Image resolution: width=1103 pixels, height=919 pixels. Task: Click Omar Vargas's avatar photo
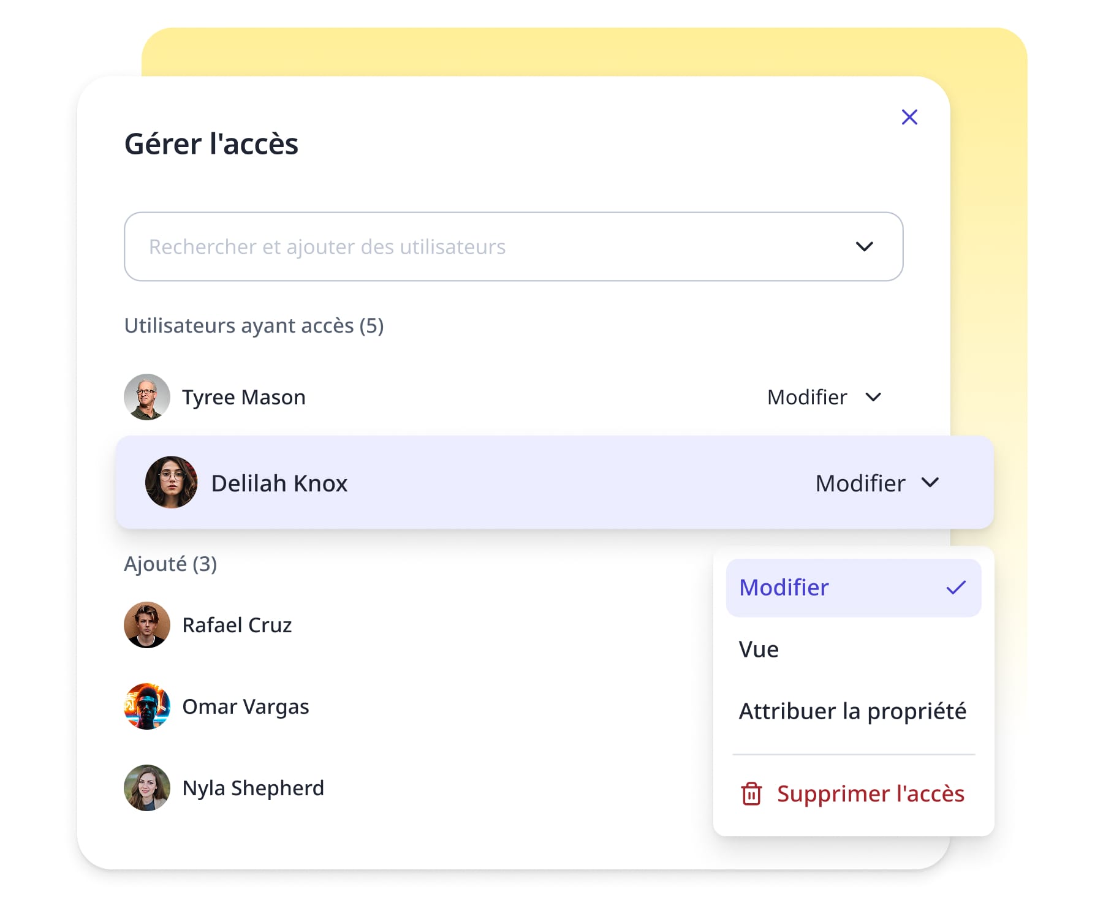click(x=147, y=706)
